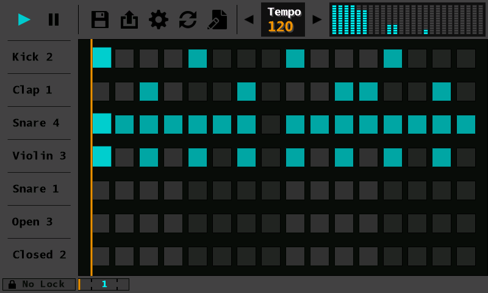Image resolution: width=488 pixels, height=293 pixels.
Task: Disable Violin 3 step 15
Action: 442,157
